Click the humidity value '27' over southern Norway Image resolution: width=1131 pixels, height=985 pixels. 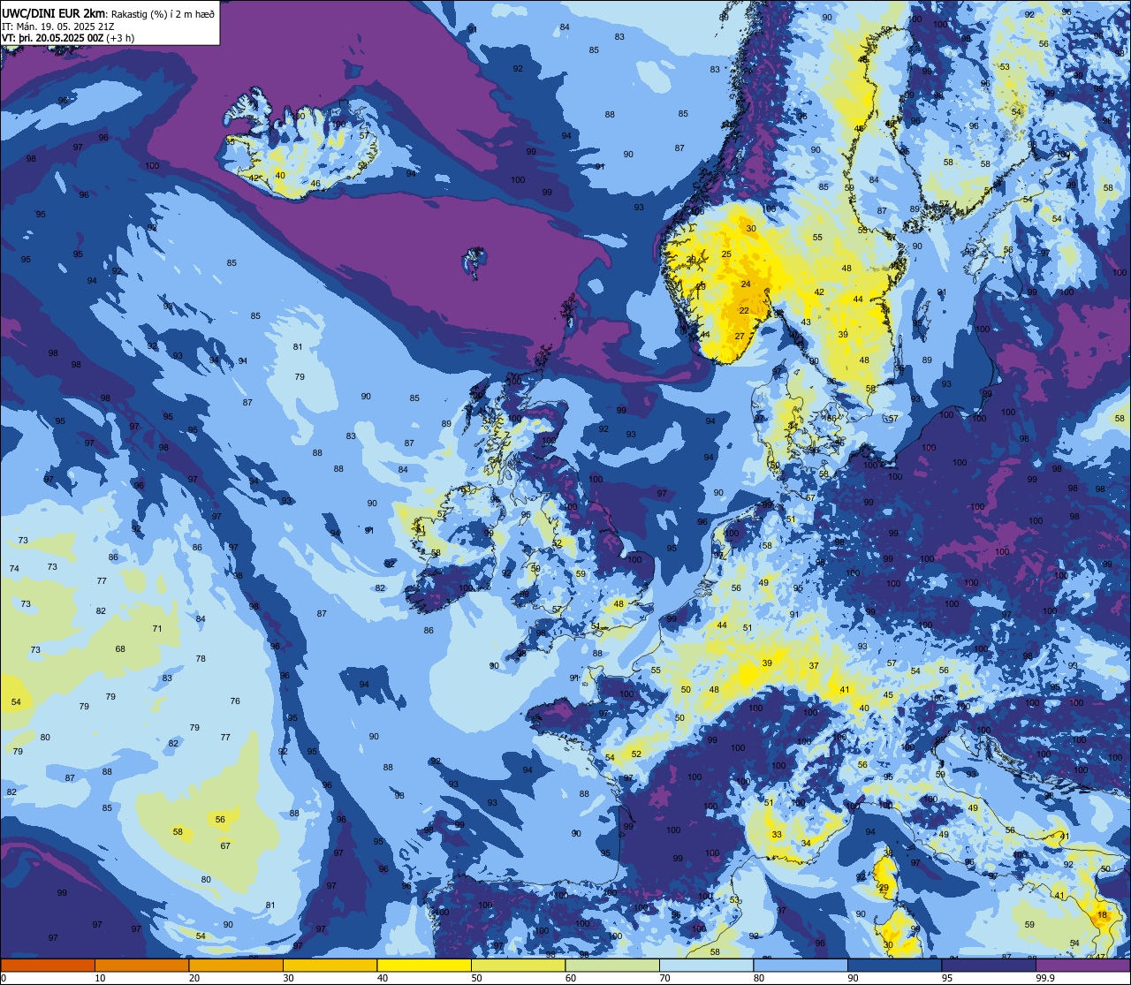pyautogui.click(x=740, y=337)
